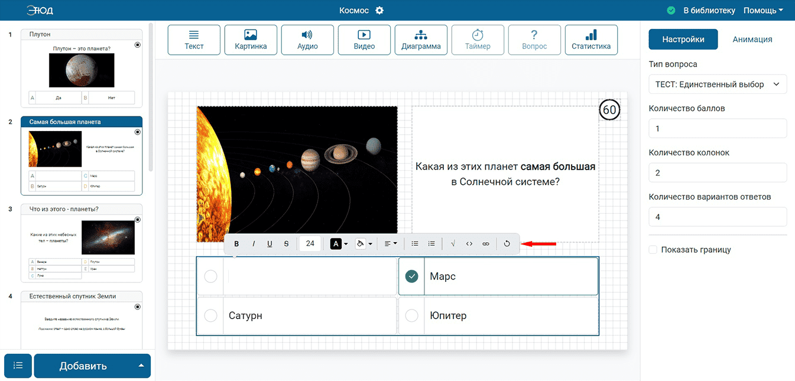Open text color dropdown arrow
This screenshot has width=795, height=381.
(x=346, y=243)
